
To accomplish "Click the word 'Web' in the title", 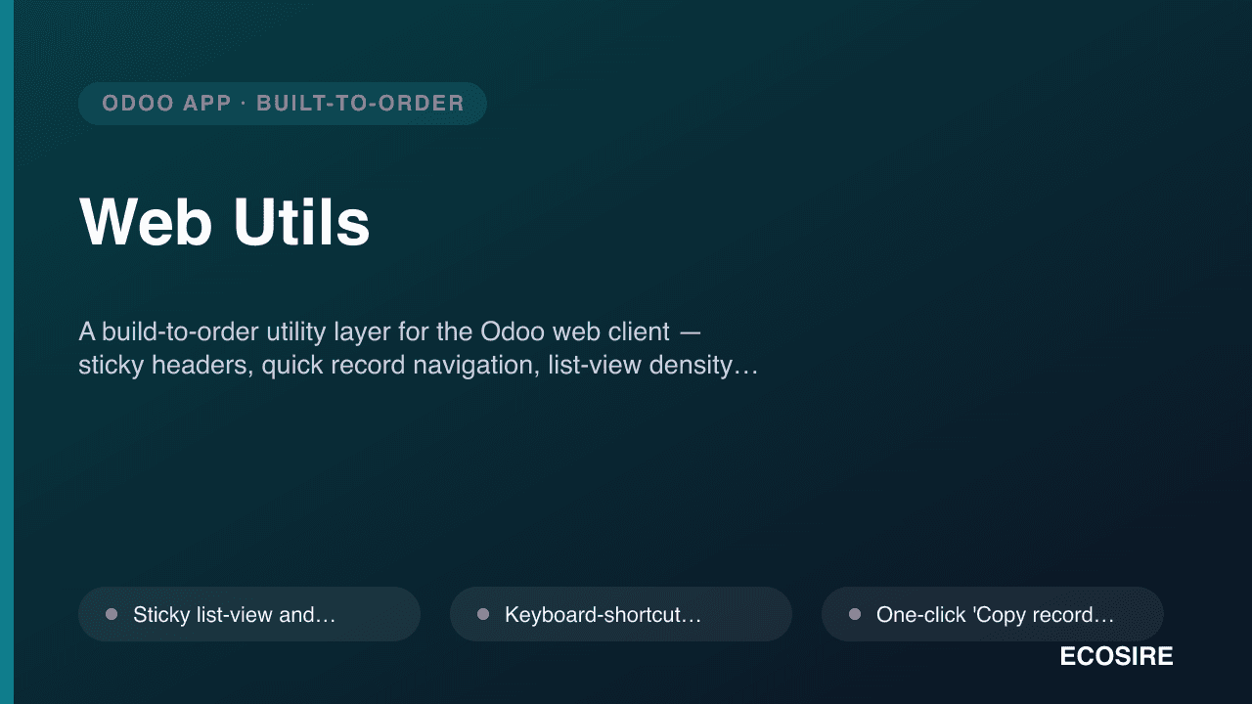I will (146, 222).
